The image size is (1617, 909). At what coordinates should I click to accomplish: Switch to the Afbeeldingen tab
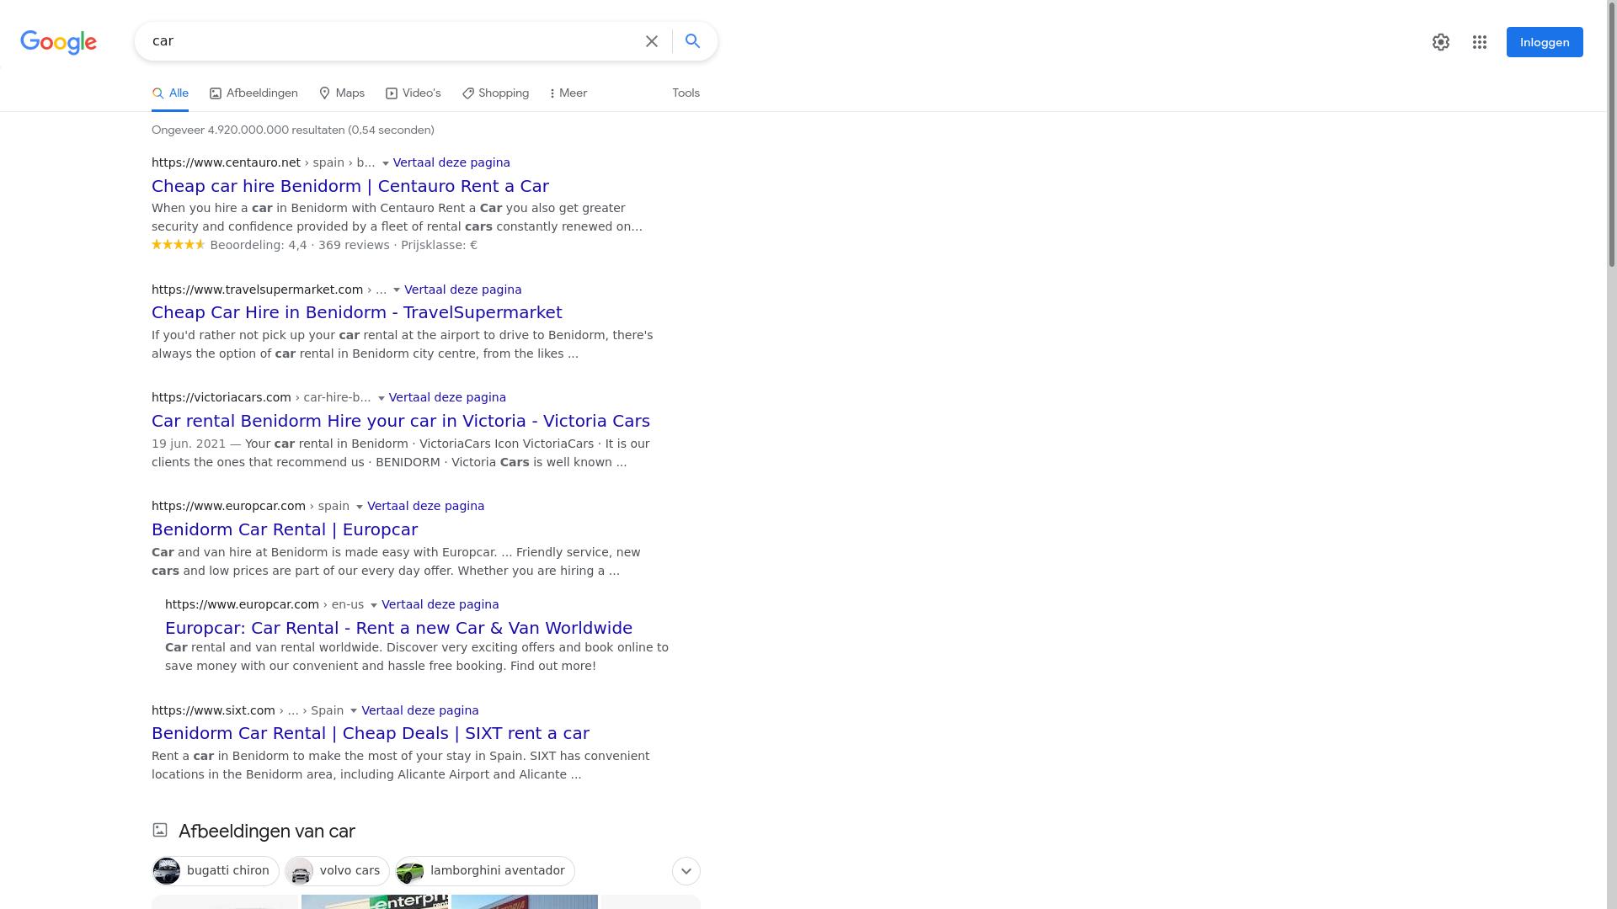253,93
